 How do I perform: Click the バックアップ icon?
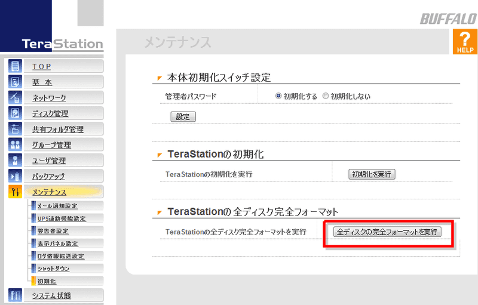(x=15, y=176)
